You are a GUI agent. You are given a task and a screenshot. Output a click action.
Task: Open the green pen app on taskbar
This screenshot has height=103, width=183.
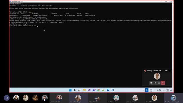(x=103, y=90)
